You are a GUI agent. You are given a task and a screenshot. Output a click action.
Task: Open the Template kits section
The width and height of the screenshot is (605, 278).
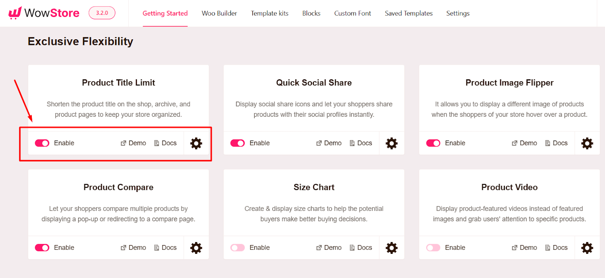click(x=269, y=13)
